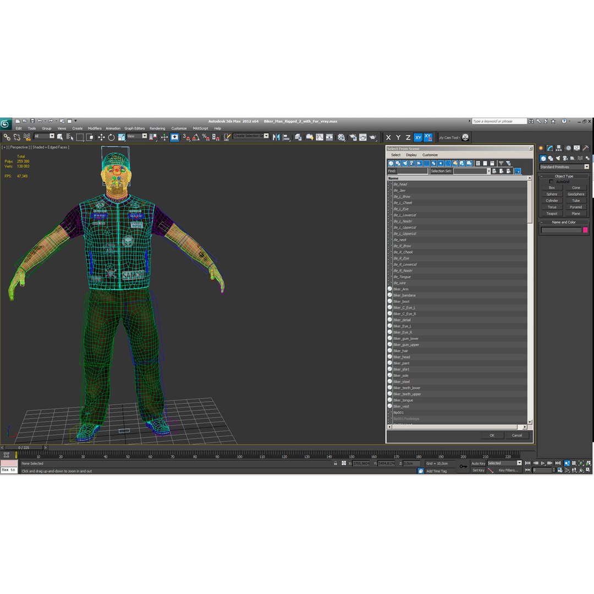Toggle Display Cameras filter in Select From Scene
Image resolution: width=594 pixels, height=594 pixels.
coord(412,163)
